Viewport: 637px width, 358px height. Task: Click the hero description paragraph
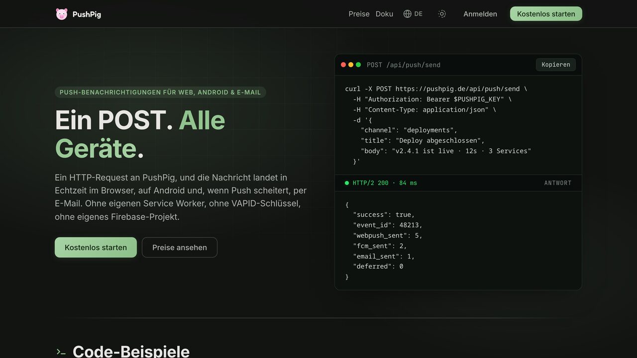pos(181,197)
